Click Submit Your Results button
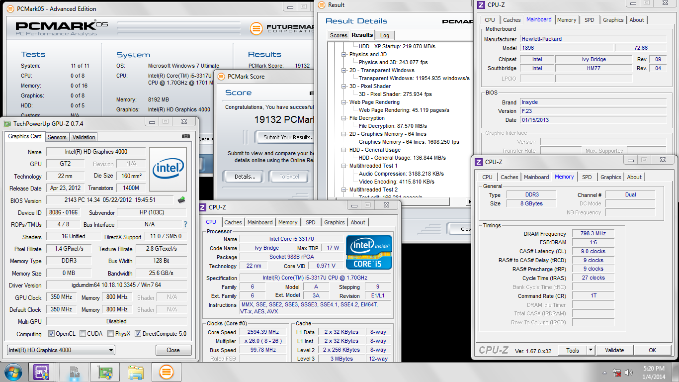679x382 pixels. [x=284, y=137]
